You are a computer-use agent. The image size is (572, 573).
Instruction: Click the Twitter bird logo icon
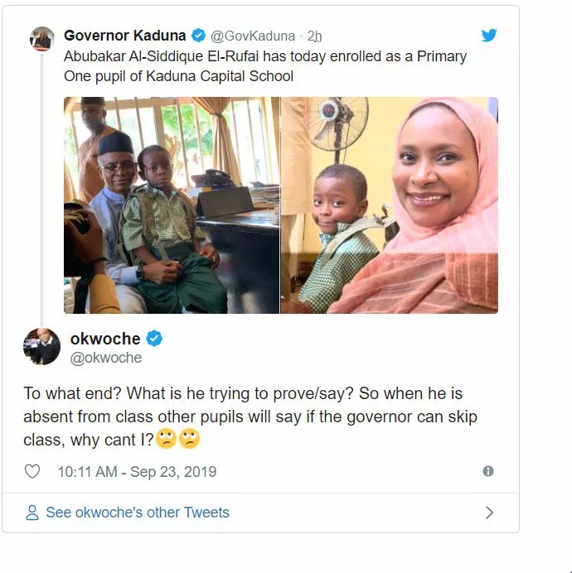(x=489, y=36)
